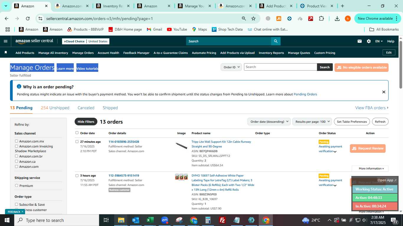Check the Amazon.com sales channel filter
Image resolution: width=403 pixels, height=226 pixels.
click(x=17, y=167)
